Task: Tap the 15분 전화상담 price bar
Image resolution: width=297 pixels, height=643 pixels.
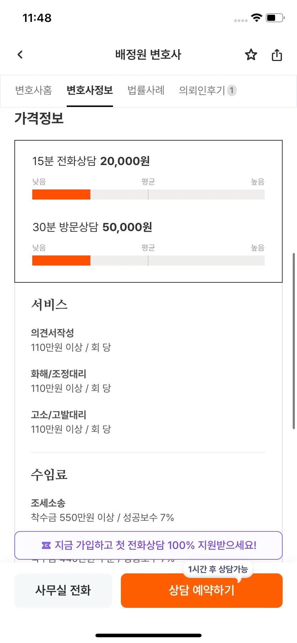Action: [x=148, y=194]
